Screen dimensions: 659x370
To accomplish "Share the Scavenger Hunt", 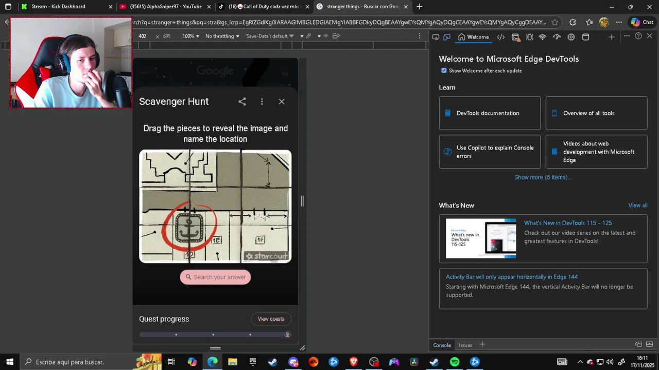I will point(242,102).
